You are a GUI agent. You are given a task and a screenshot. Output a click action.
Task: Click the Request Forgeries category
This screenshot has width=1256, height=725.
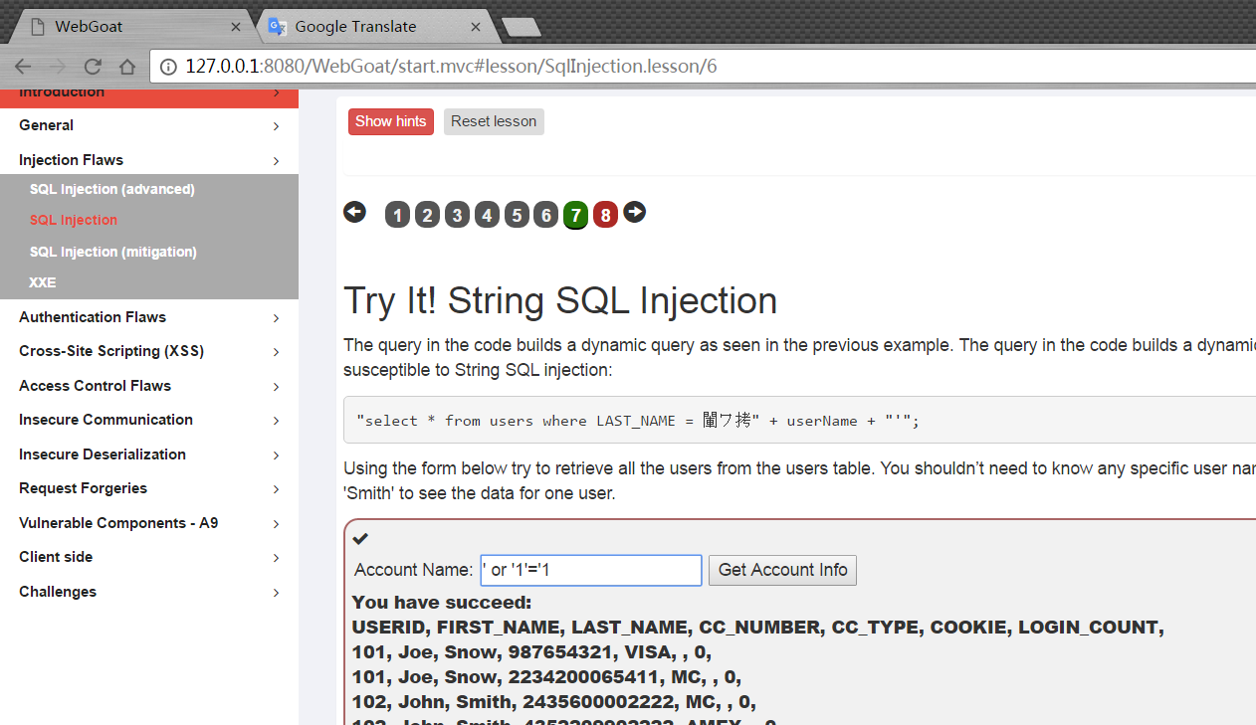[x=83, y=488]
